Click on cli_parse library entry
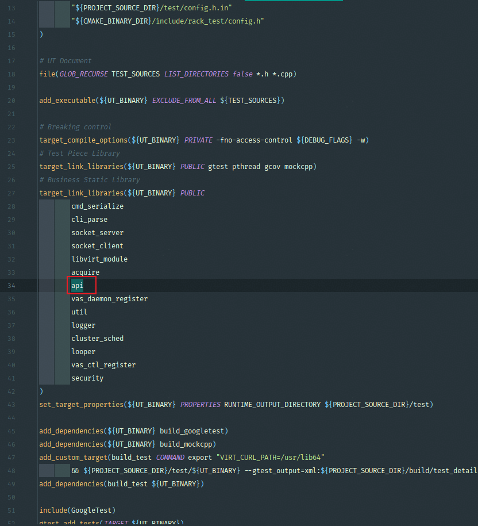 click(89, 220)
